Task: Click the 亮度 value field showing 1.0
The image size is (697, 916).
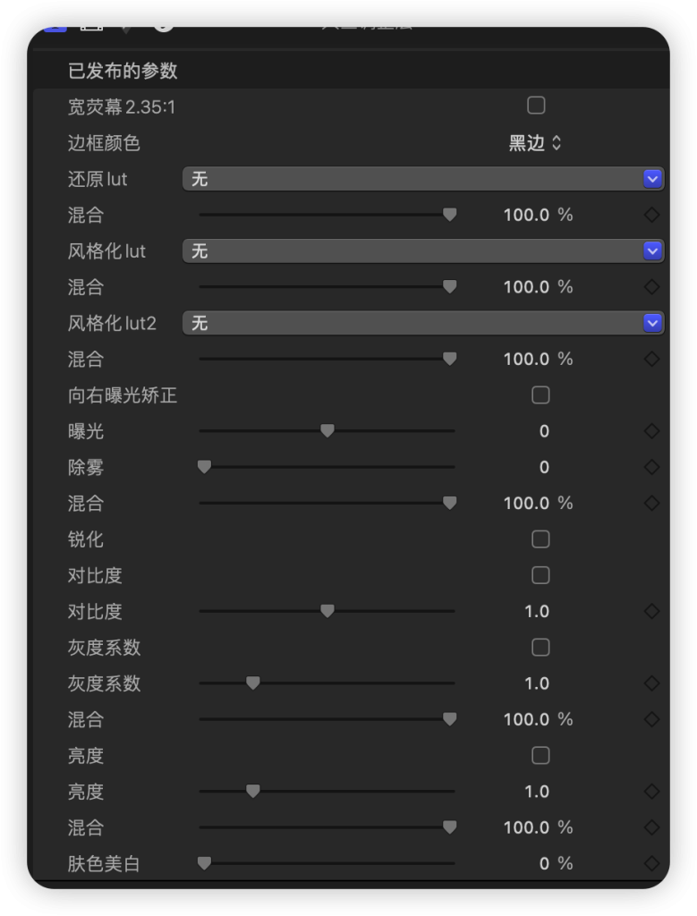Action: coord(537,792)
